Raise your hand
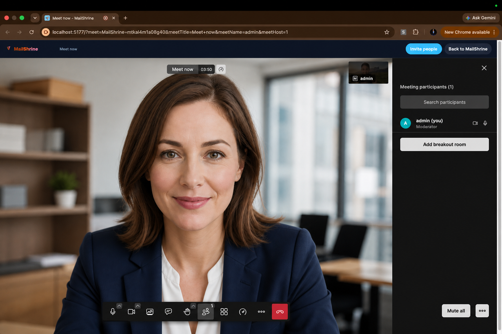The image size is (502, 334). [187, 312]
